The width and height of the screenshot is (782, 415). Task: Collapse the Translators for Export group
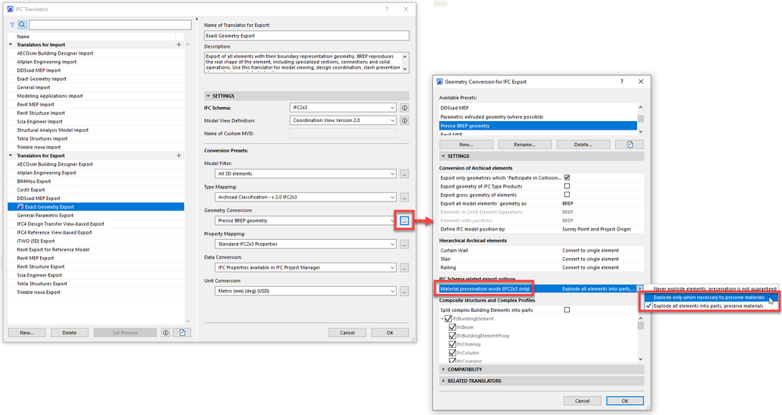[11, 156]
